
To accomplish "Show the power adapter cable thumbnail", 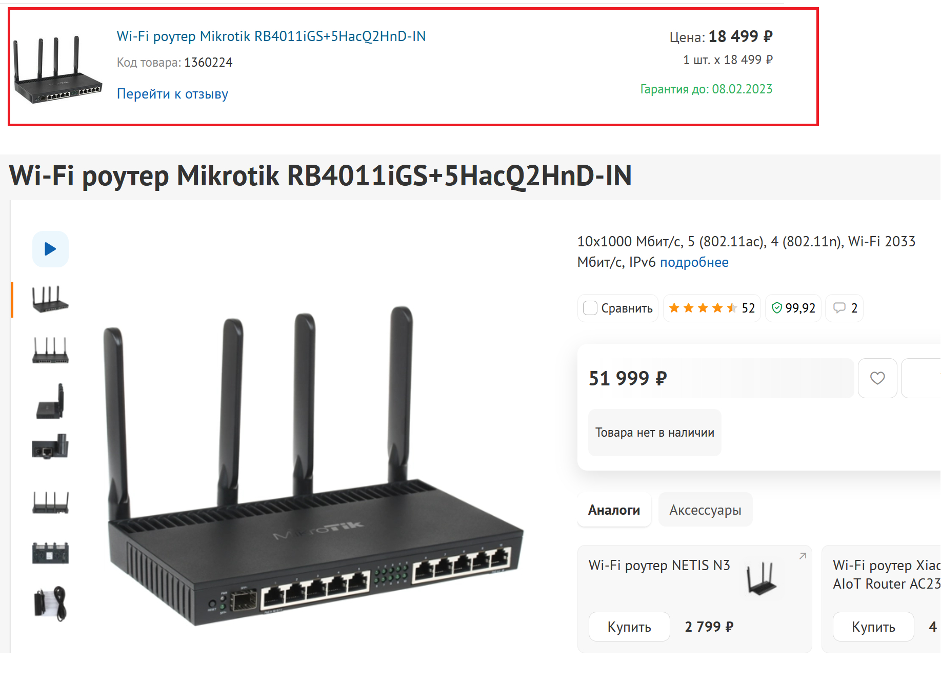I will (x=50, y=604).
